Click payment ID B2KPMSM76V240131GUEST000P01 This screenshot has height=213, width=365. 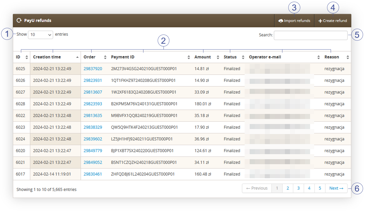point(144,104)
